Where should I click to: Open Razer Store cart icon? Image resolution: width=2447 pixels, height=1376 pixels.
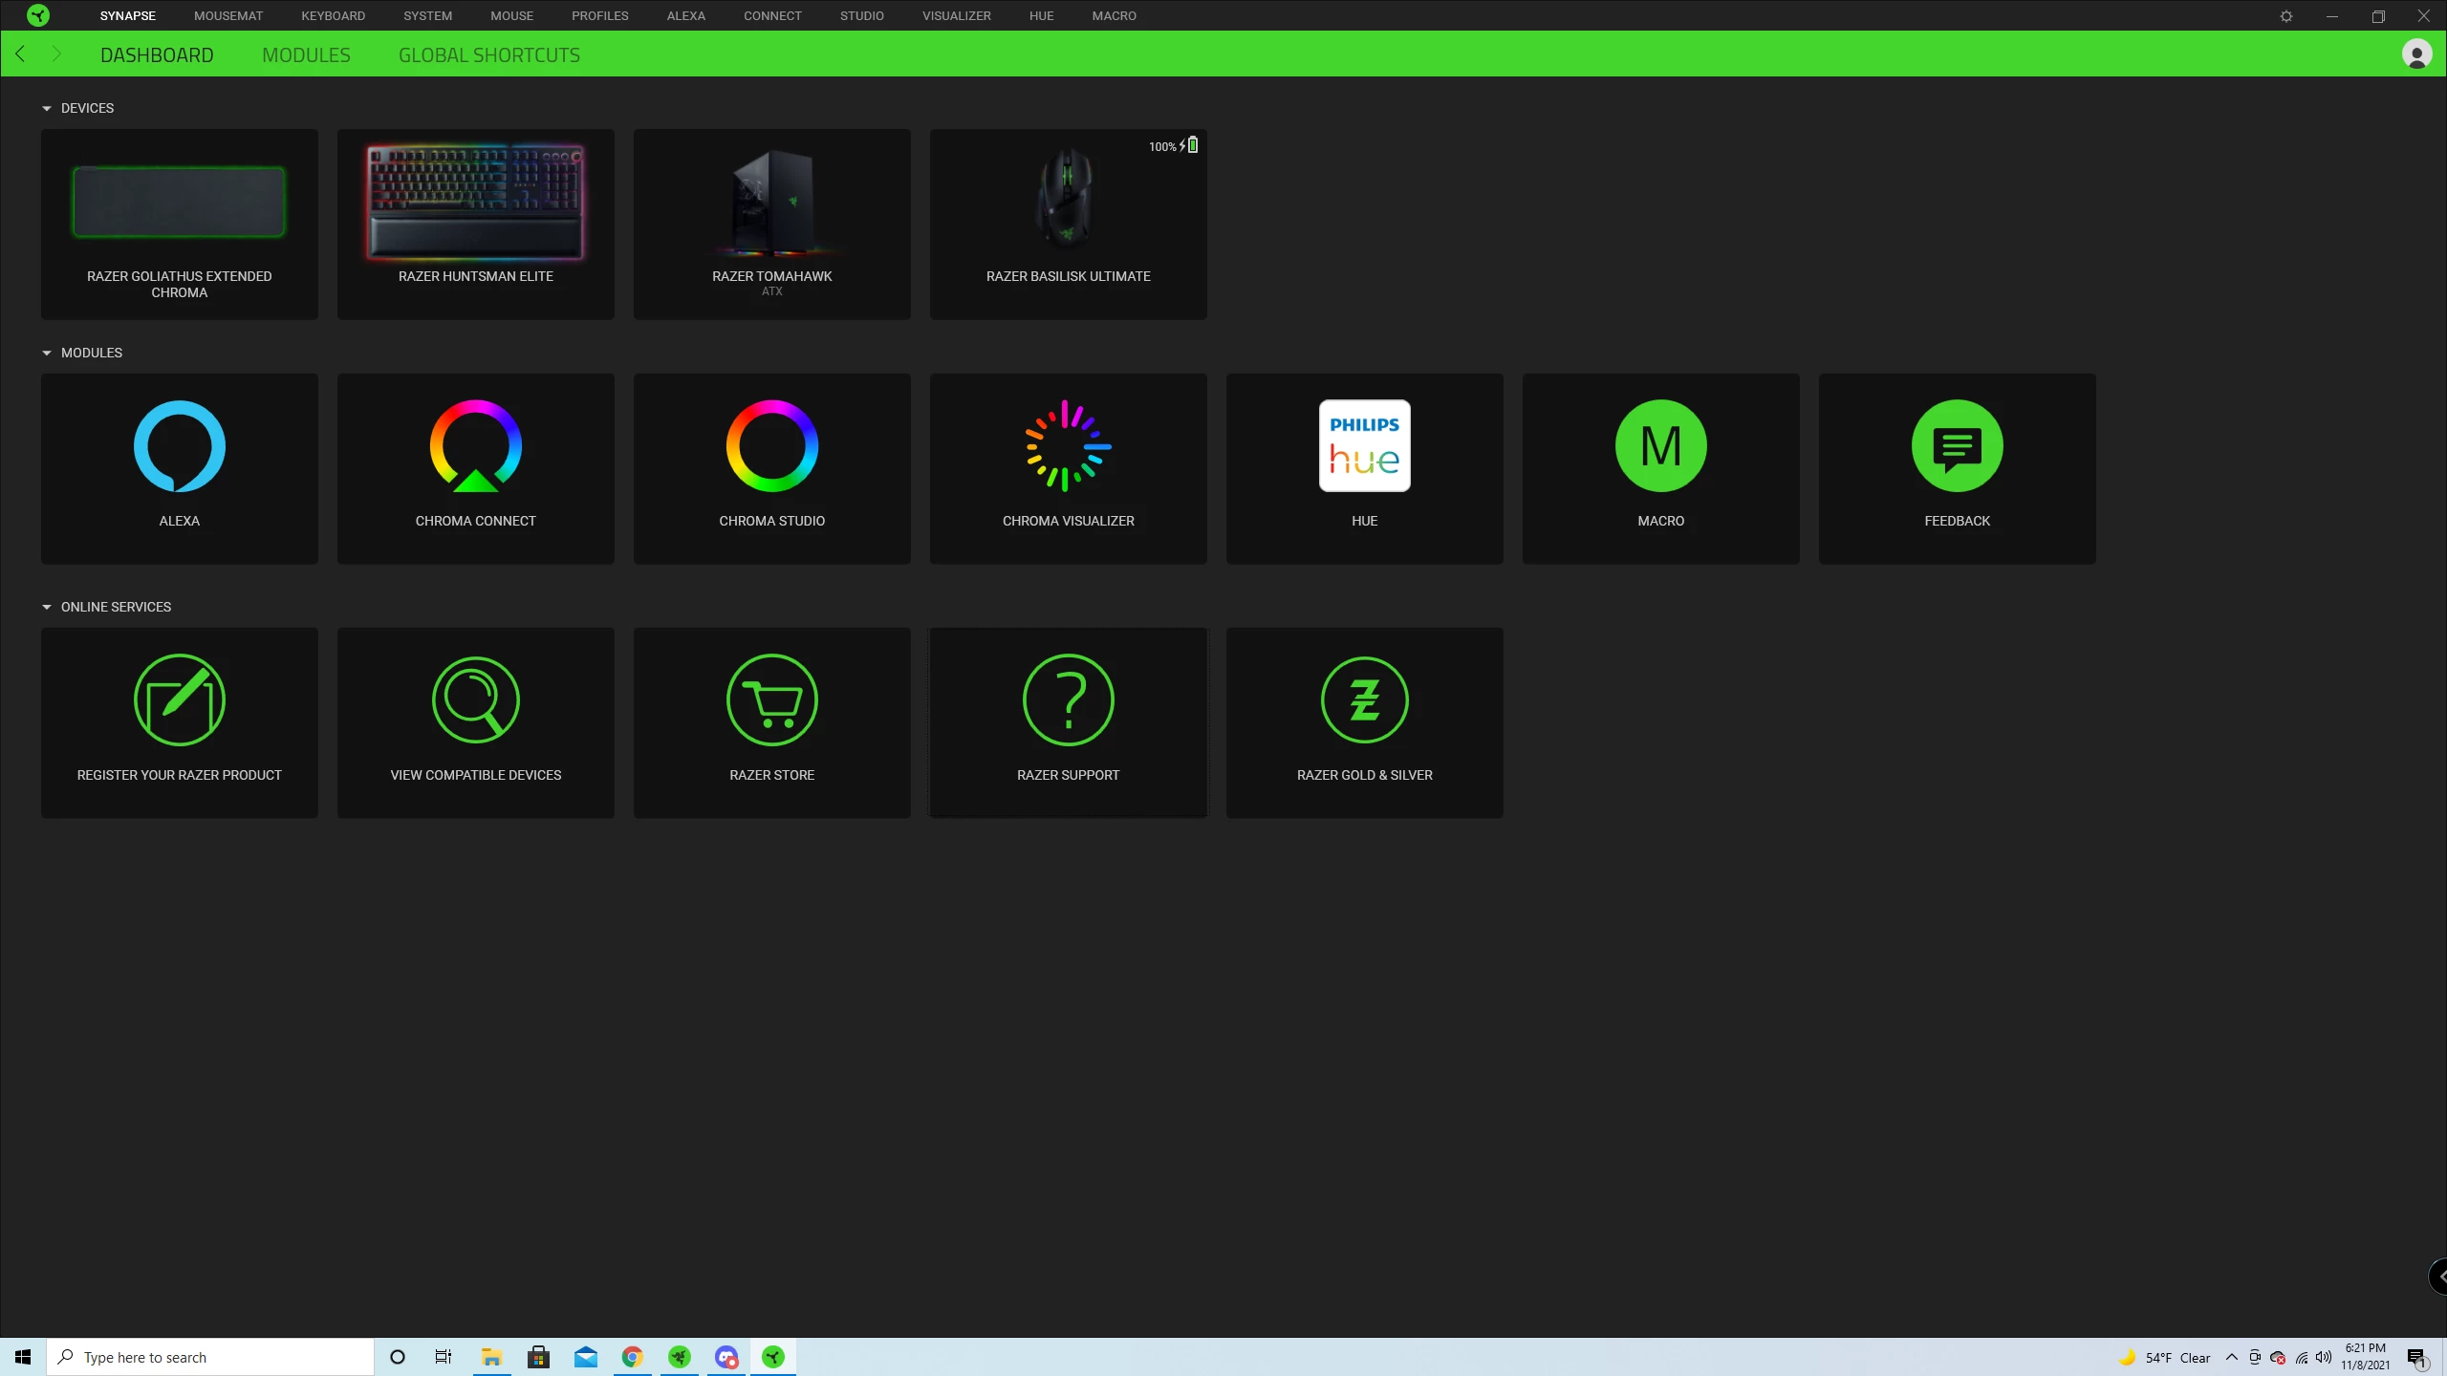[x=771, y=700]
